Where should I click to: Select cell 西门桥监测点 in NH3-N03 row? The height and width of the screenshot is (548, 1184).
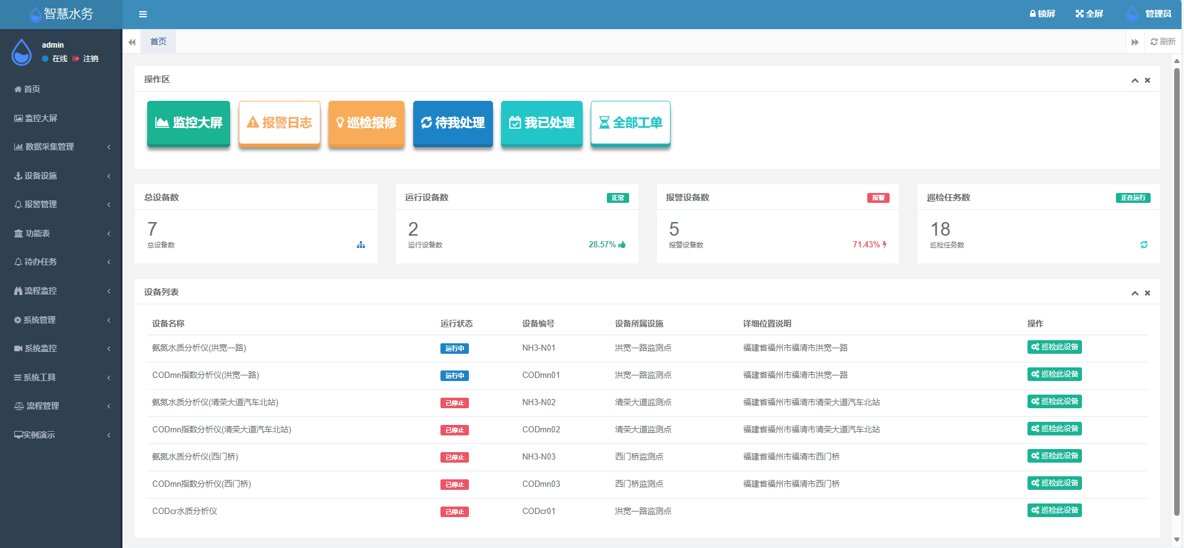639,457
